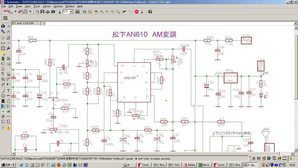Image resolution: width=298 pixels, height=168 pixels.
Task: Open the Draw menu
Action: click(x=19, y=7)
